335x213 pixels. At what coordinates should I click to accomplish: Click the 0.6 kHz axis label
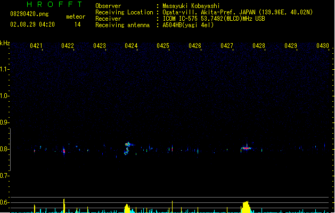(x=4, y=202)
